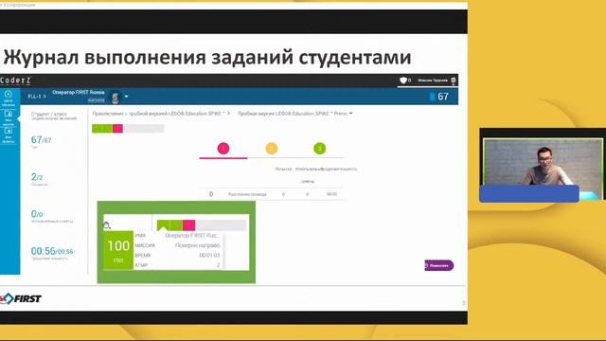Click the first green segment of the top progress bar
This screenshot has width=606, height=341.
pos(97,129)
